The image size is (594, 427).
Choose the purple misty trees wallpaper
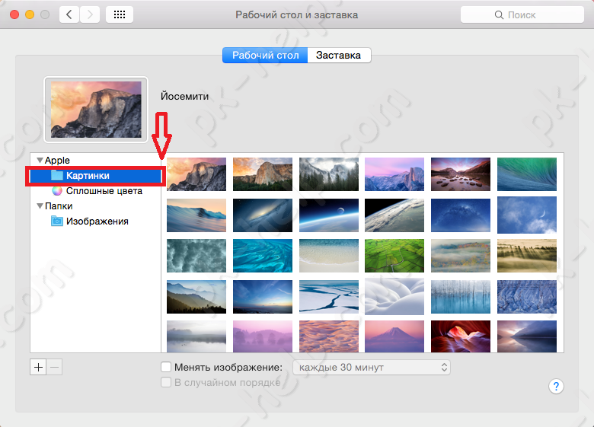coord(263,336)
